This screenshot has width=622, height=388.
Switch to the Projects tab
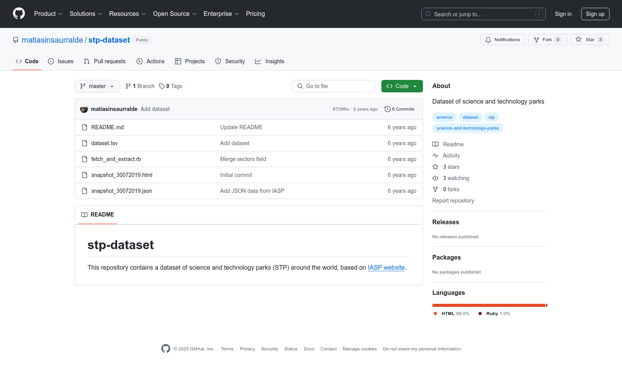[x=190, y=61]
